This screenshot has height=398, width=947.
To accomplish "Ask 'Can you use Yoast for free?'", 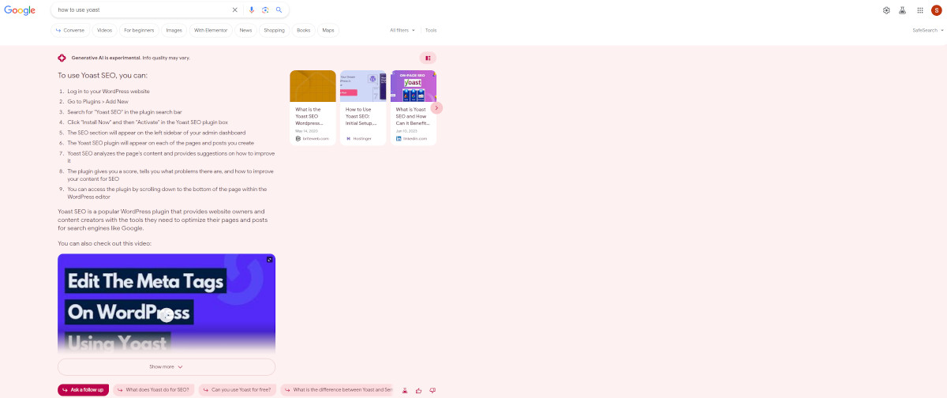I will click(x=238, y=390).
